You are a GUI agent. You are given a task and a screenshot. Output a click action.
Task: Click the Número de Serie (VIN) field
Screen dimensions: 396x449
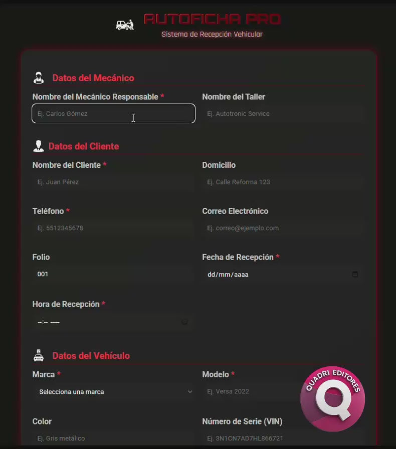(x=283, y=438)
